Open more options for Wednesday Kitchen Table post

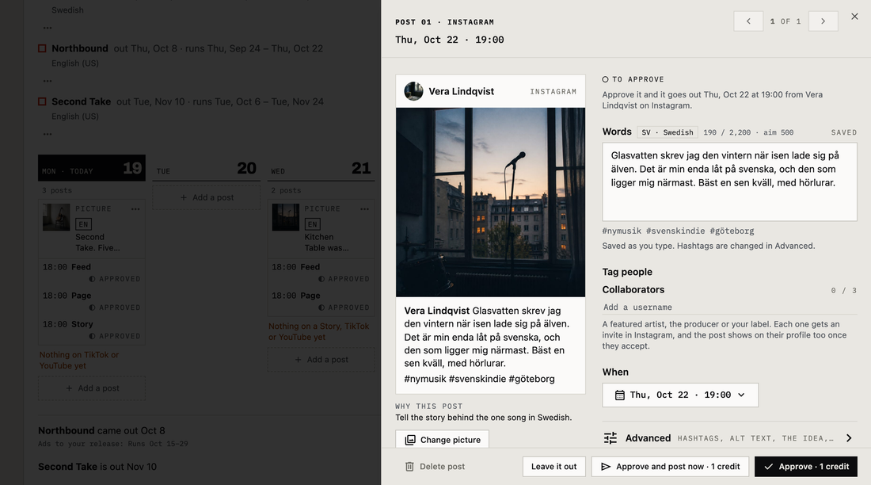pos(364,209)
